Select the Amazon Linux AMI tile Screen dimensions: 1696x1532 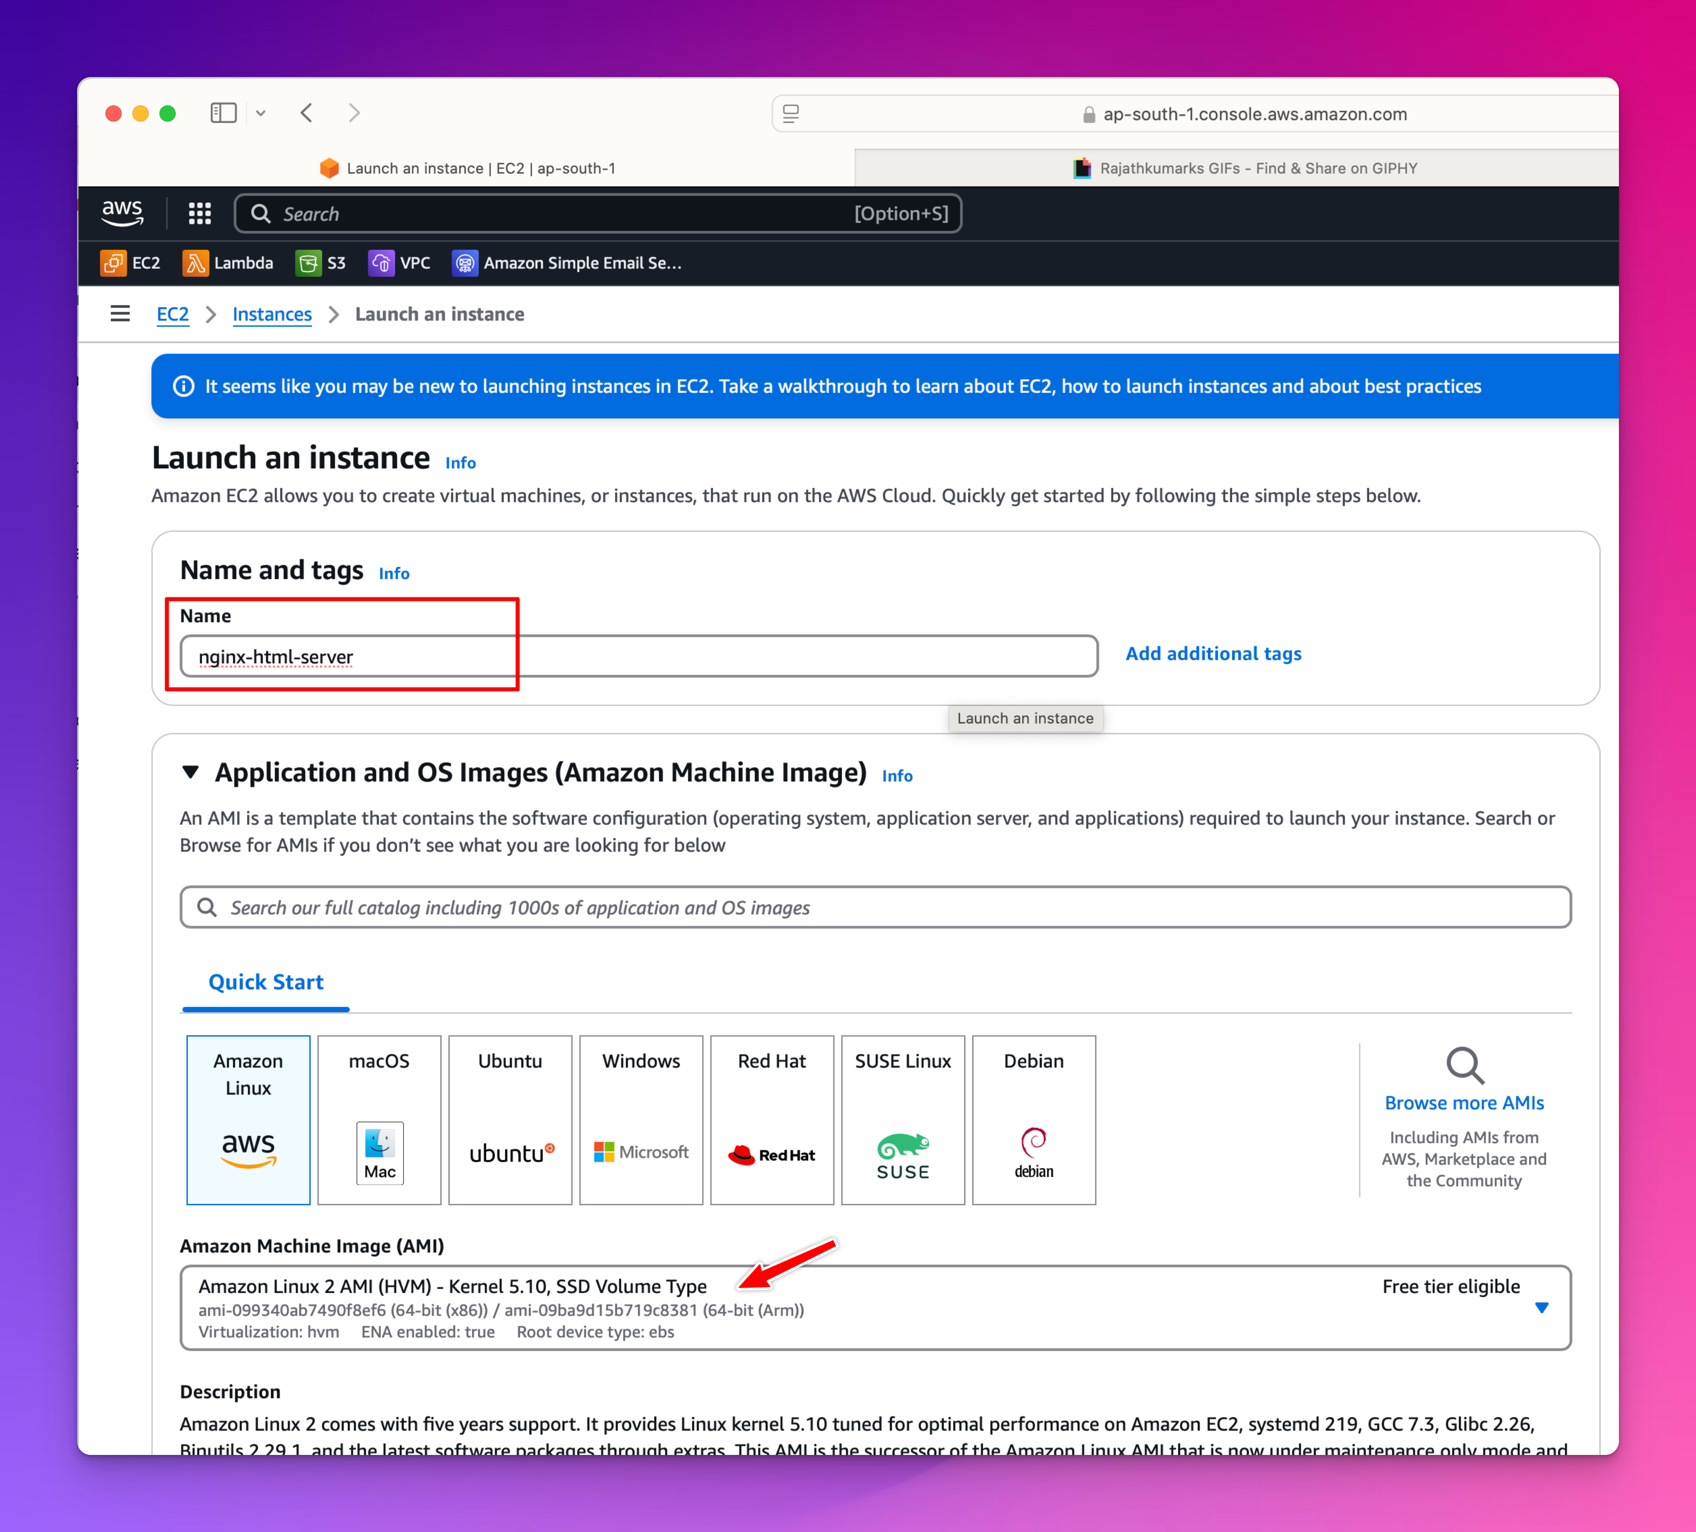tap(248, 1120)
